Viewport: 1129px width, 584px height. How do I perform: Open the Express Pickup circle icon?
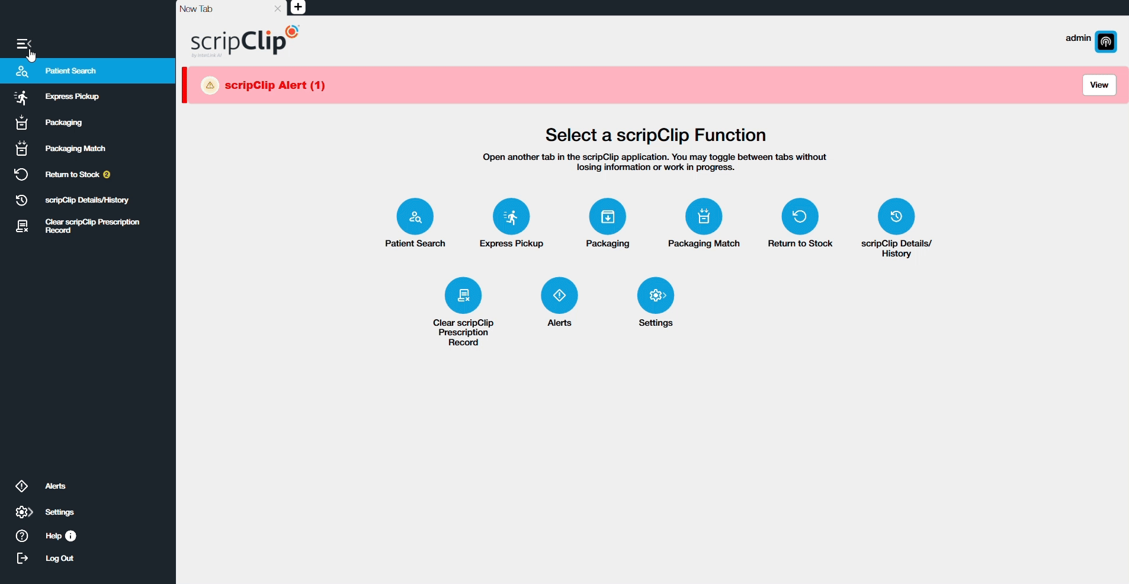click(x=511, y=216)
